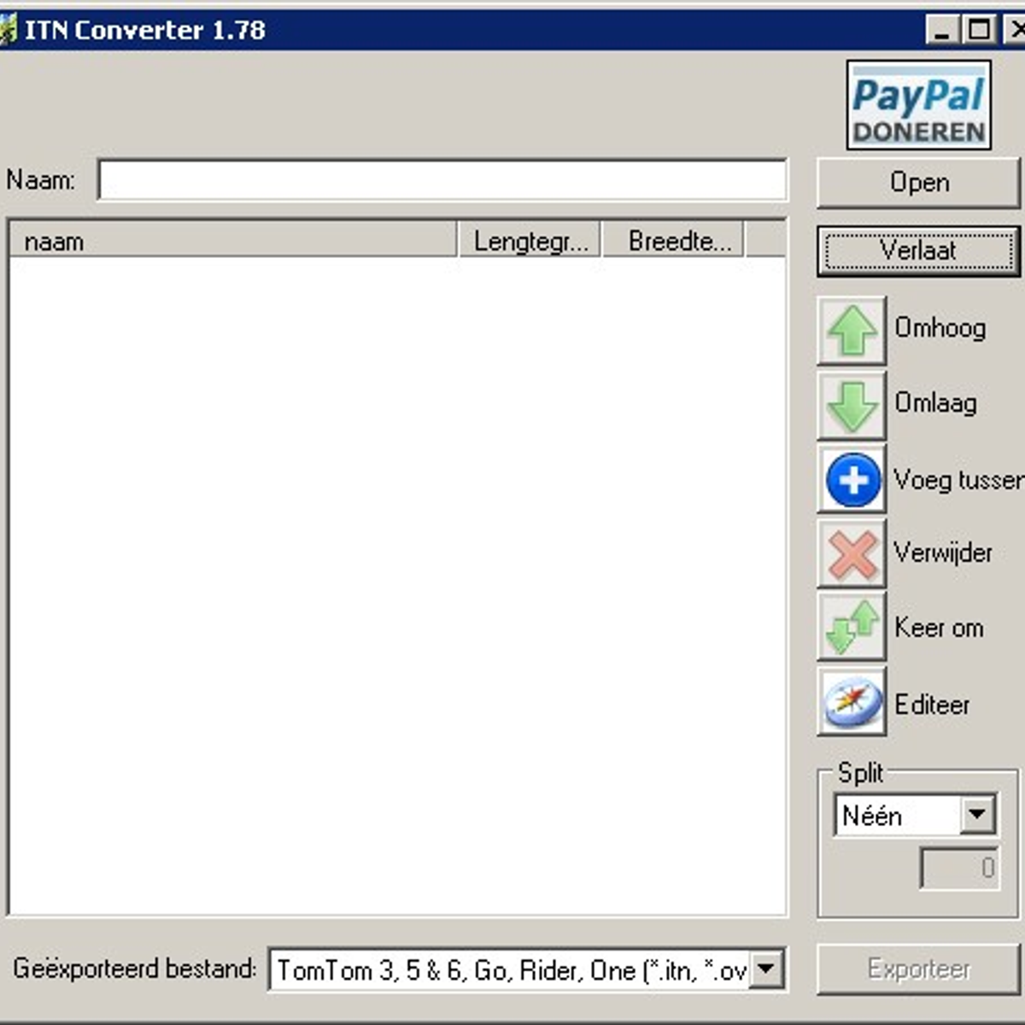Screen dimensions: 1025x1025
Task: Select the TomTom export format combo box text
Action: [x=511, y=969]
